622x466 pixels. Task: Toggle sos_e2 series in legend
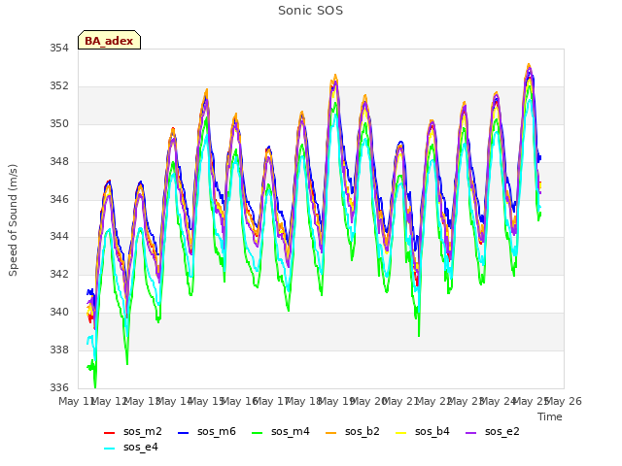click(x=492, y=431)
